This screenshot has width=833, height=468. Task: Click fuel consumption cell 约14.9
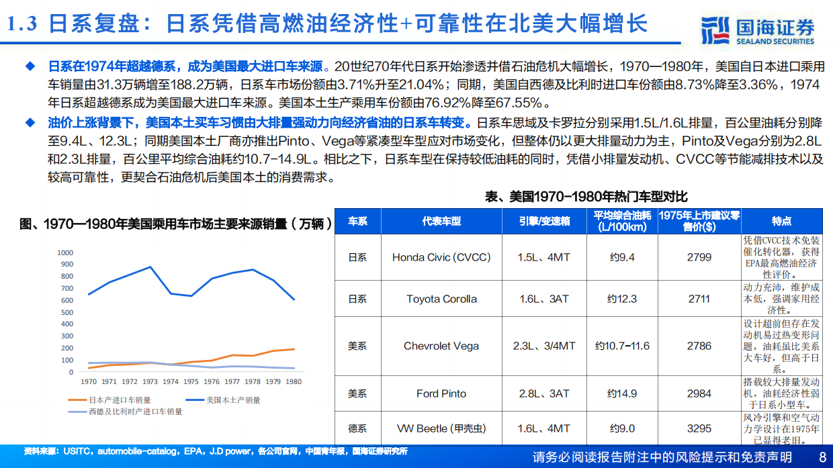click(x=622, y=393)
